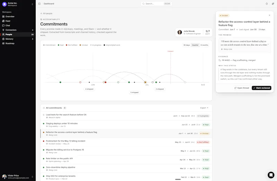Image resolution: width=277 pixels, height=181 pixels.
Task: Click the 2 shipped timeline label
Action: pyautogui.click(x=160, y=89)
